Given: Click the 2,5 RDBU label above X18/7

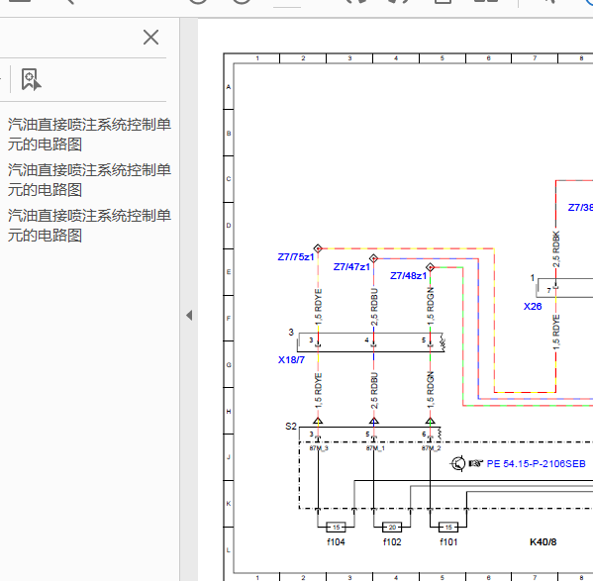Looking at the screenshot, I should pyautogui.click(x=374, y=307).
